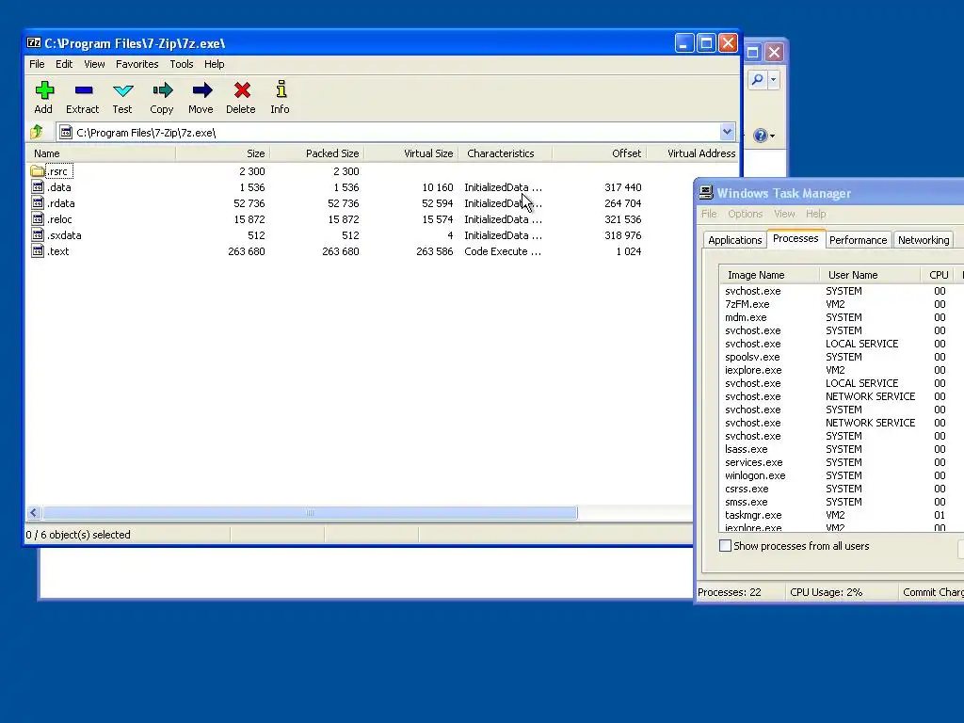
Task: Click the Size column header
Action: coord(222,153)
